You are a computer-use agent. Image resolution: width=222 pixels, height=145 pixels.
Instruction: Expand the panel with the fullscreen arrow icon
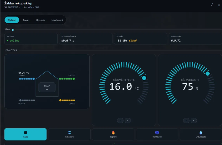coord(212,4)
